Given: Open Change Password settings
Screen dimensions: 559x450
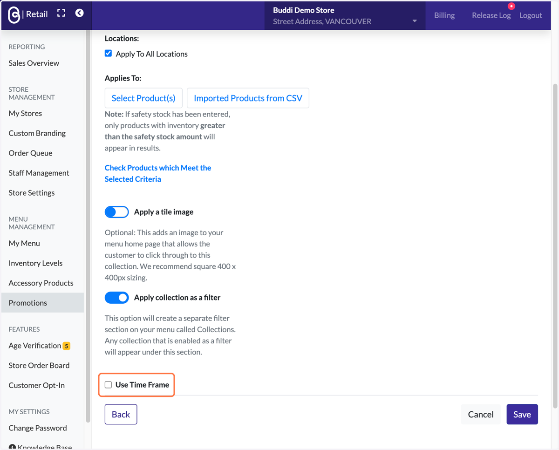Looking at the screenshot, I should coord(38,428).
